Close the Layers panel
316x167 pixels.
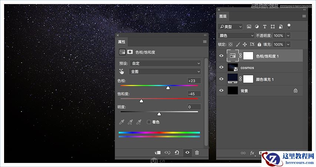219,10
